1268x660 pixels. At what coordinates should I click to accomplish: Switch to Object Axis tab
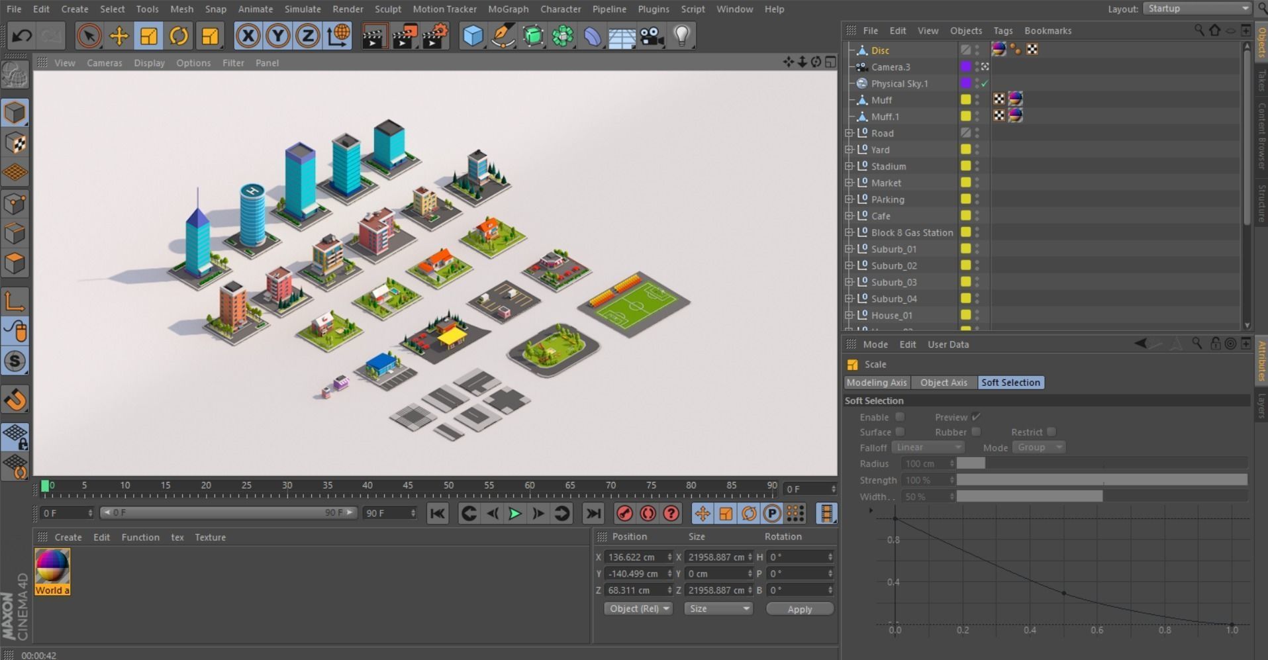(x=944, y=383)
